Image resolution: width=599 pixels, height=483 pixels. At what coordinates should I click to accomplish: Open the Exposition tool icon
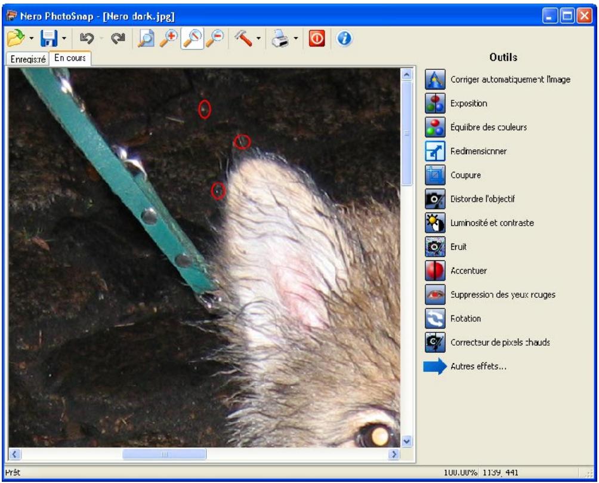pos(435,103)
